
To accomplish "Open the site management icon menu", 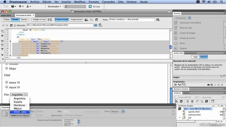I will pos(29,6).
